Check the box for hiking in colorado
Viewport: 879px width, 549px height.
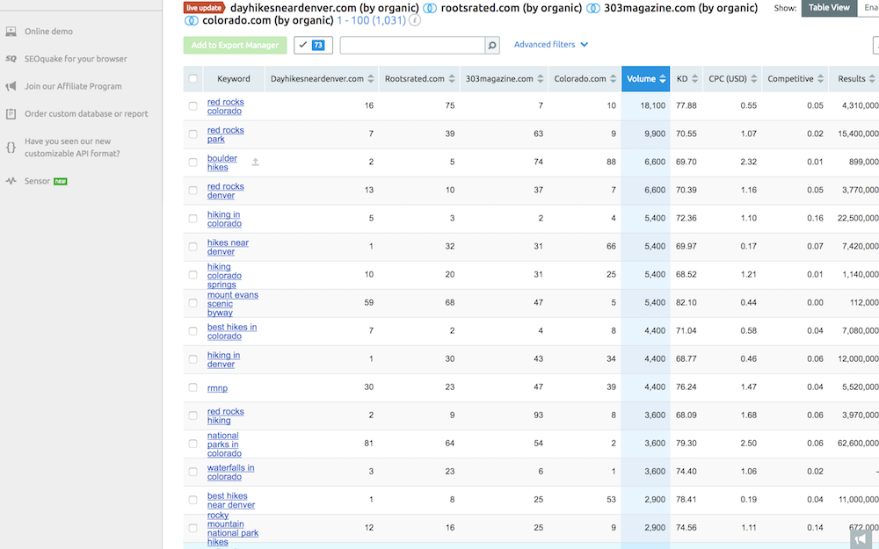pos(193,219)
